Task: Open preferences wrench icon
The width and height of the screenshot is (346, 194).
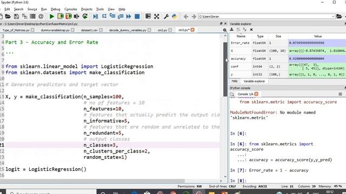Action: 167,16
